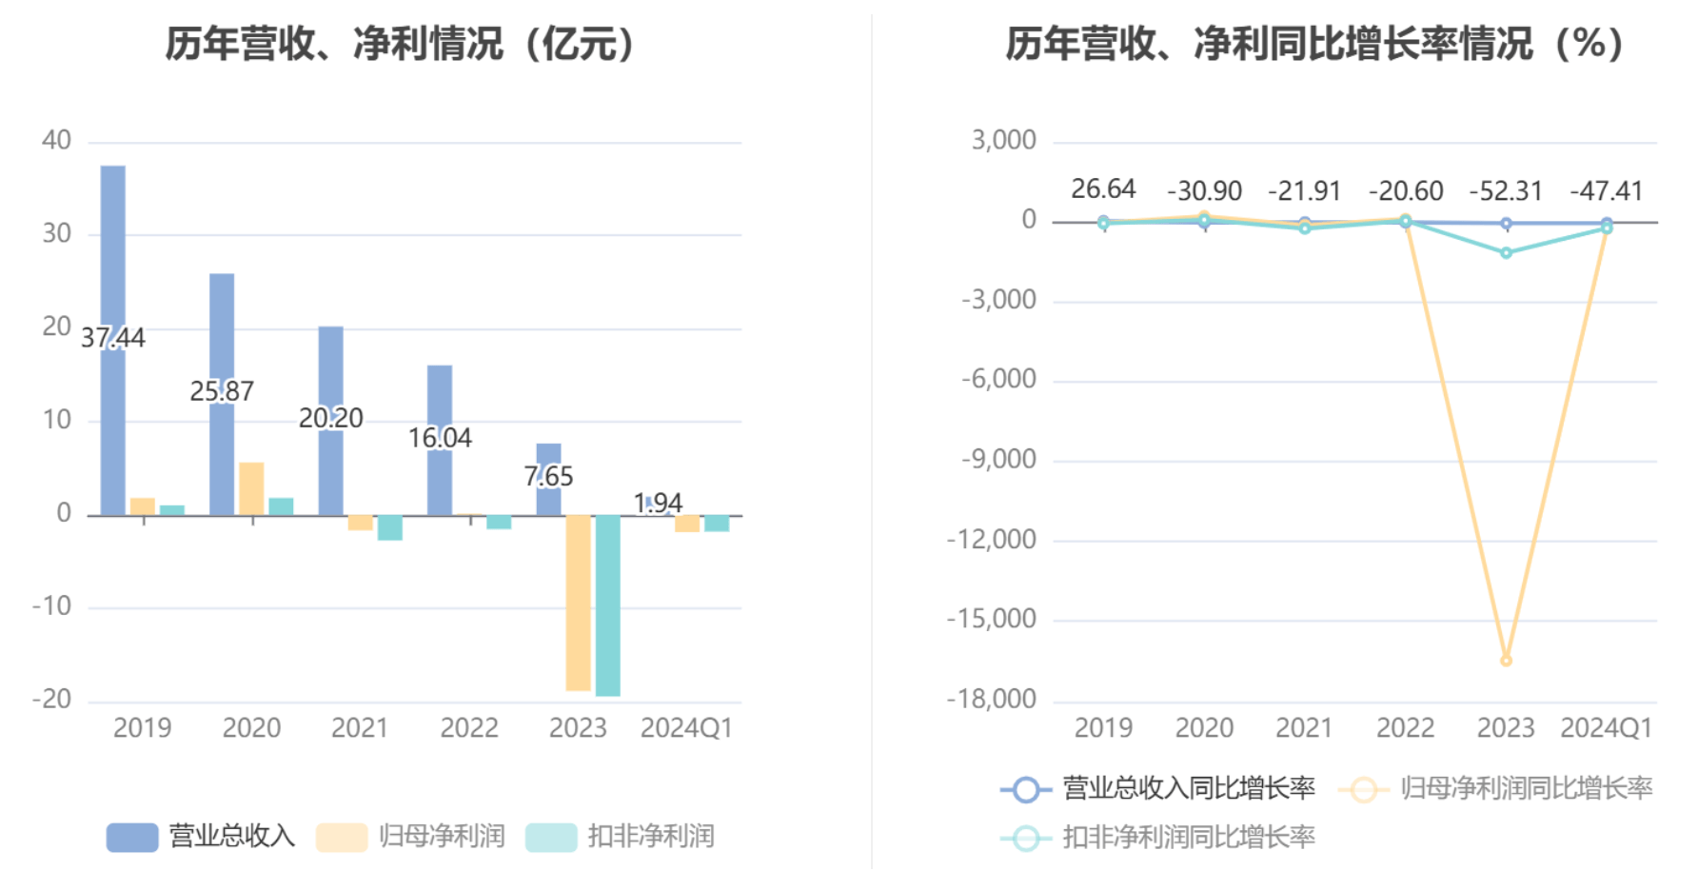Select the 2023 teal 扣非净利润 bar
Viewport: 1698px width, 871px height.
coord(607,605)
